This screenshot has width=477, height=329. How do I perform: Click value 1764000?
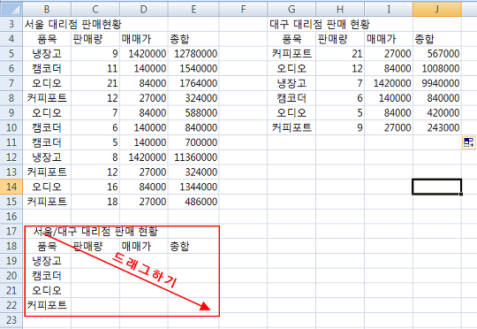click(x=199, y=83)
